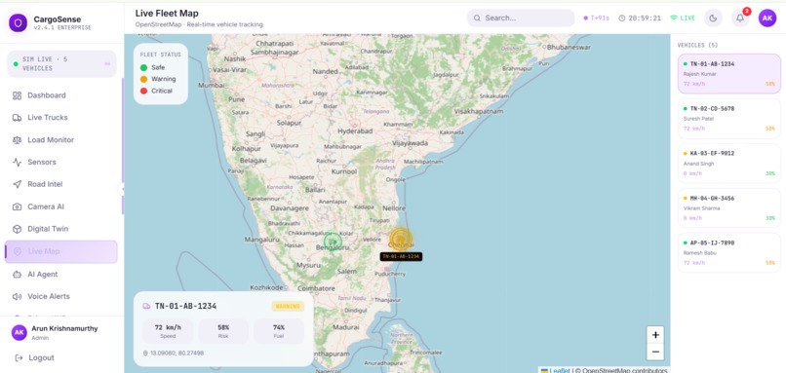Click the magnifier icon in search bar
Screen dimensions: 786x373
pos(477,19)
